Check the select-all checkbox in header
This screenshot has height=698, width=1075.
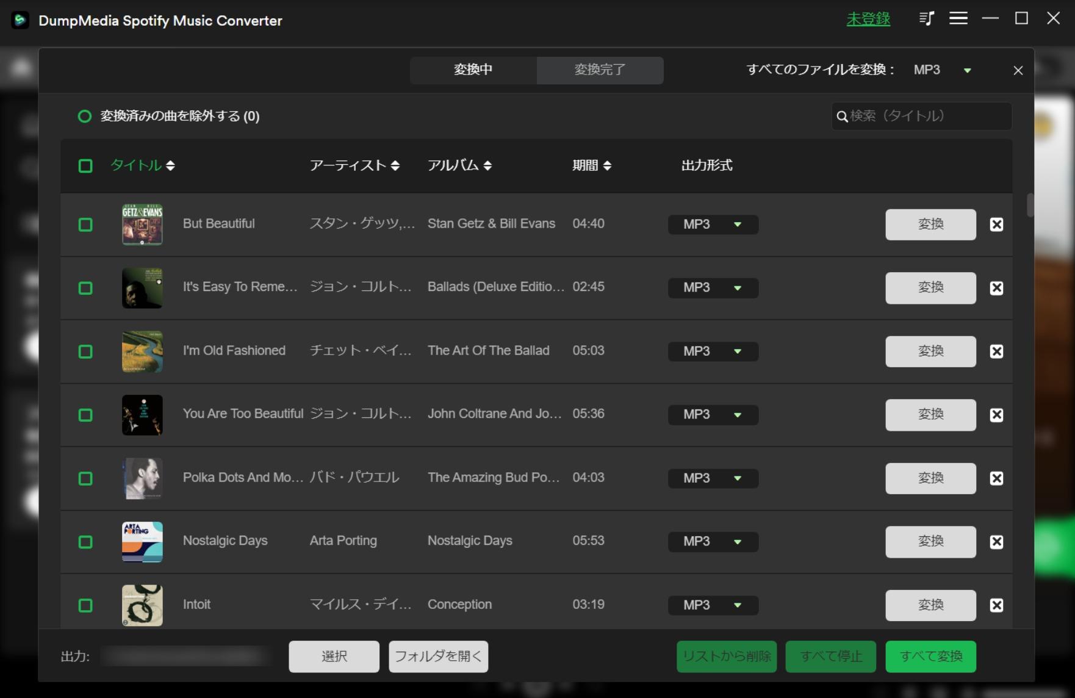click(85, 166)
